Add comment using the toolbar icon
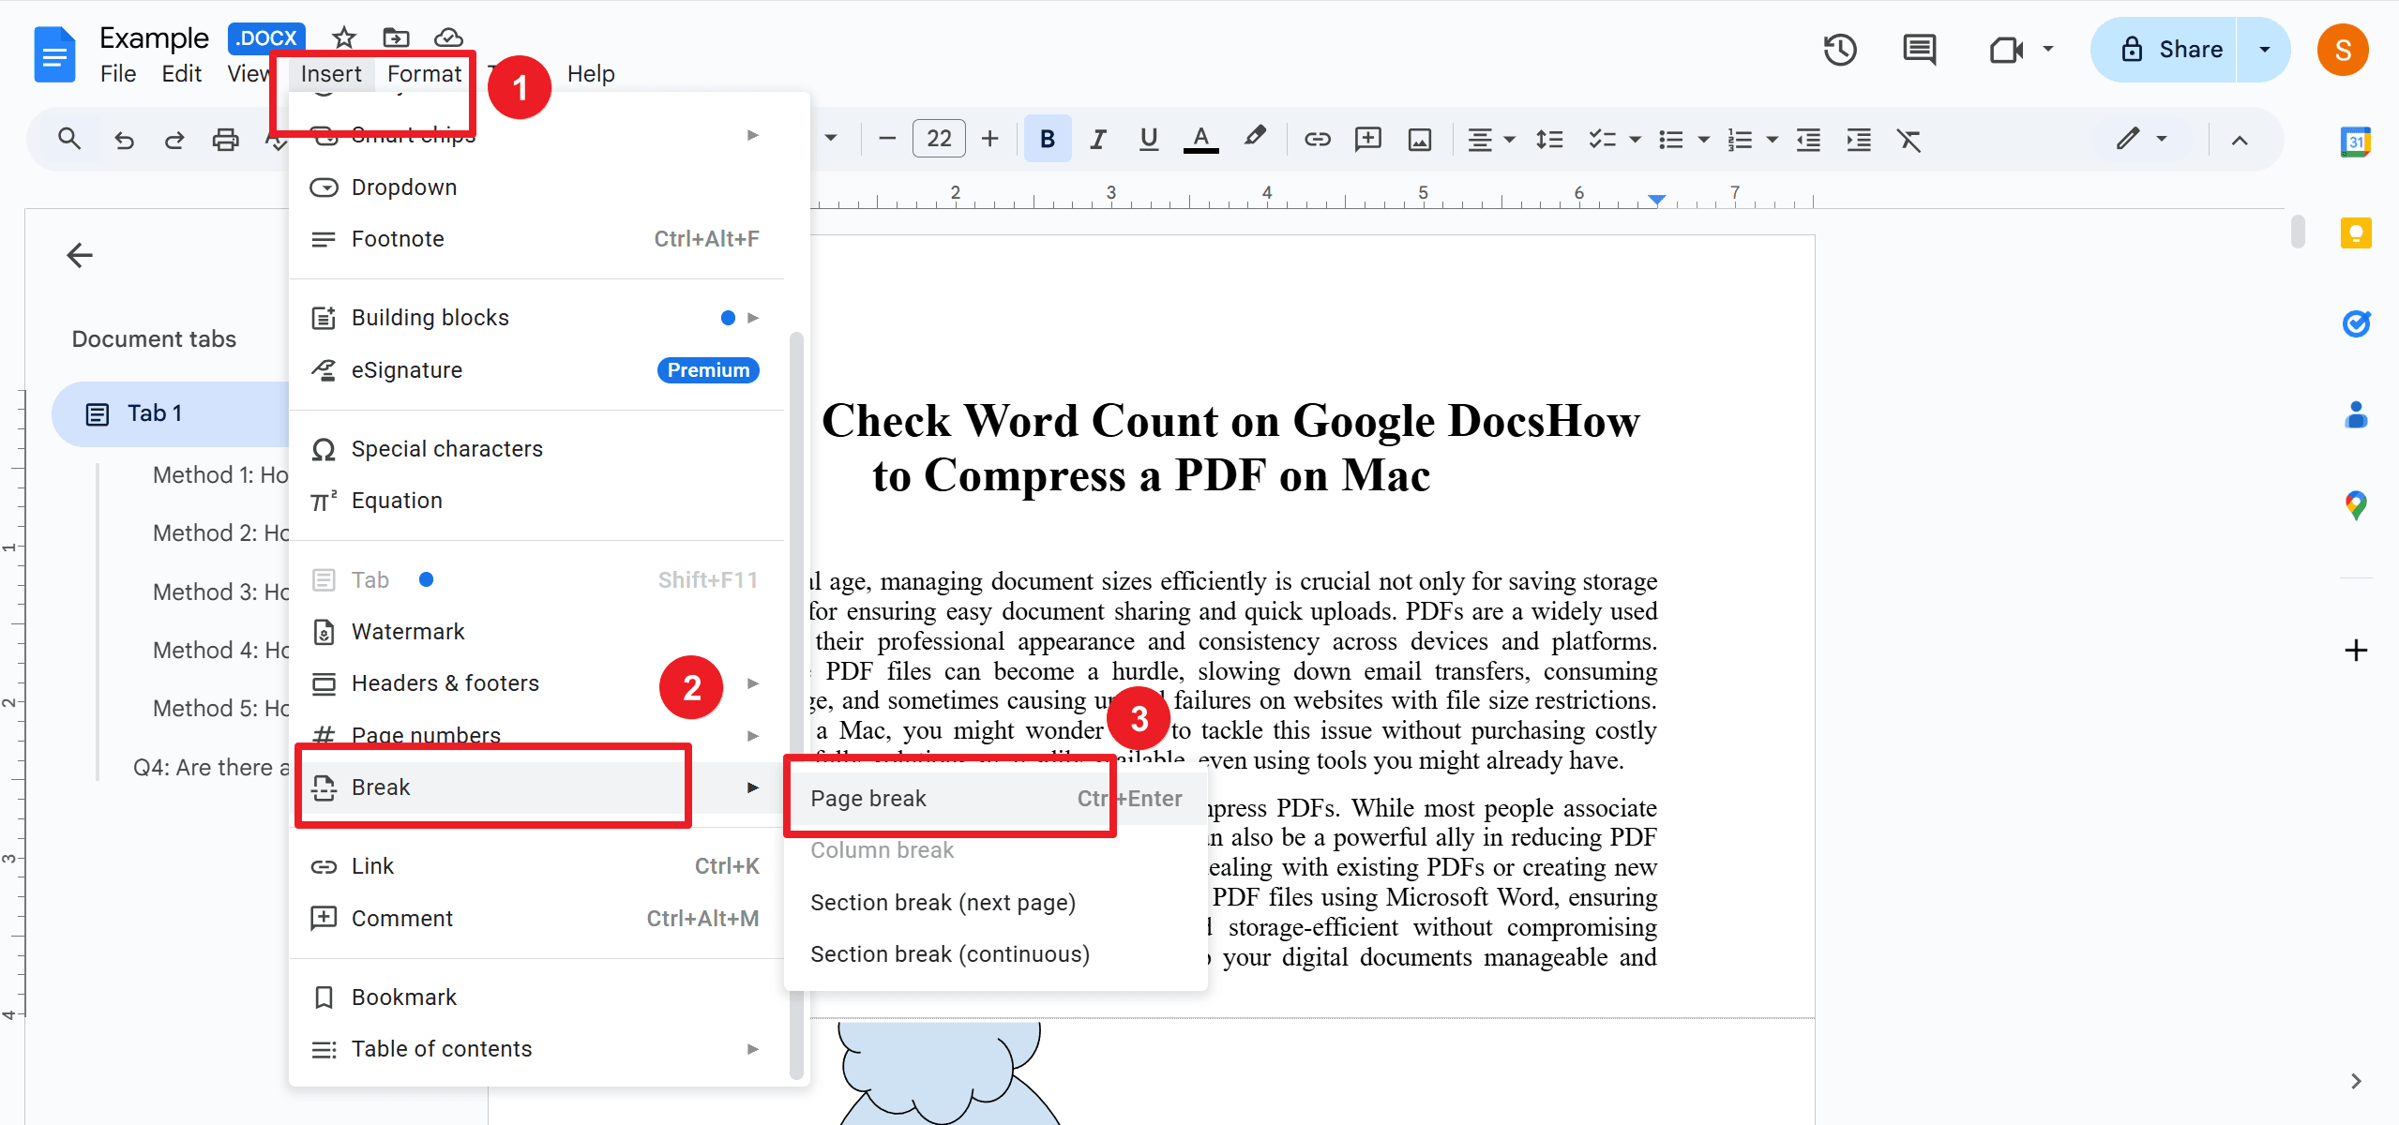This screenshot has width=2399, height=1125. point(1368,140)
